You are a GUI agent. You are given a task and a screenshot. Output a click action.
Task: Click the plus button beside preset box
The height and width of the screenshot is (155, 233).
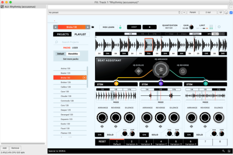(x=184, y=12)
